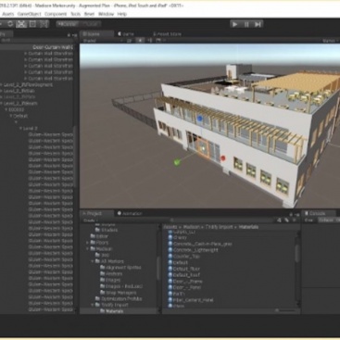The width and height of the screenshot is (340, 340).
Task: Select Default_Roof material icon
Action: (x=170, y=275)
